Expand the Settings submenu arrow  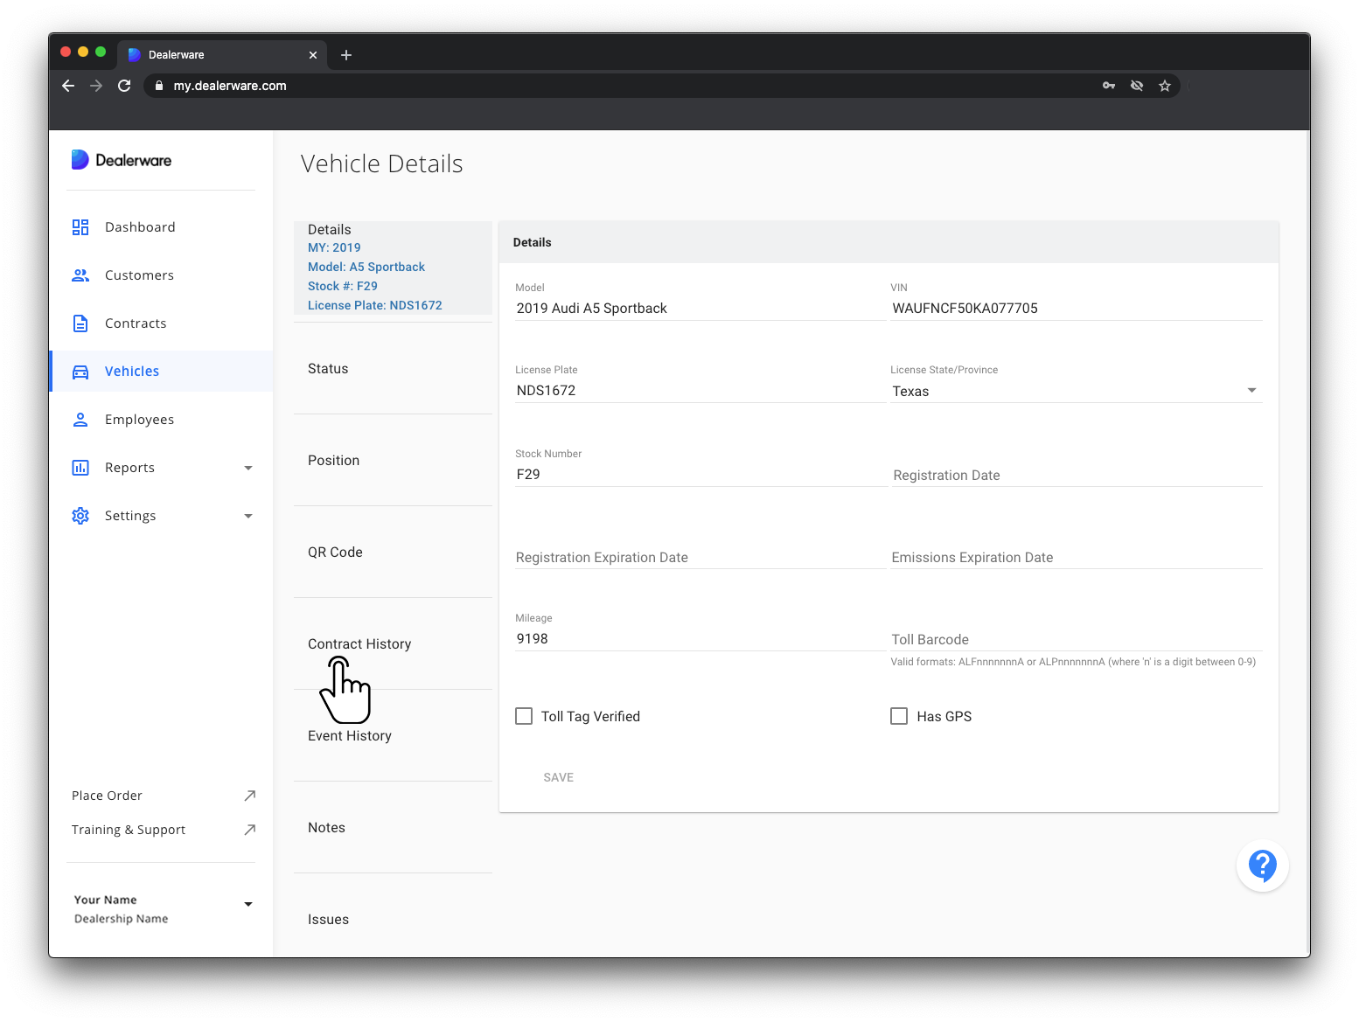248,516
